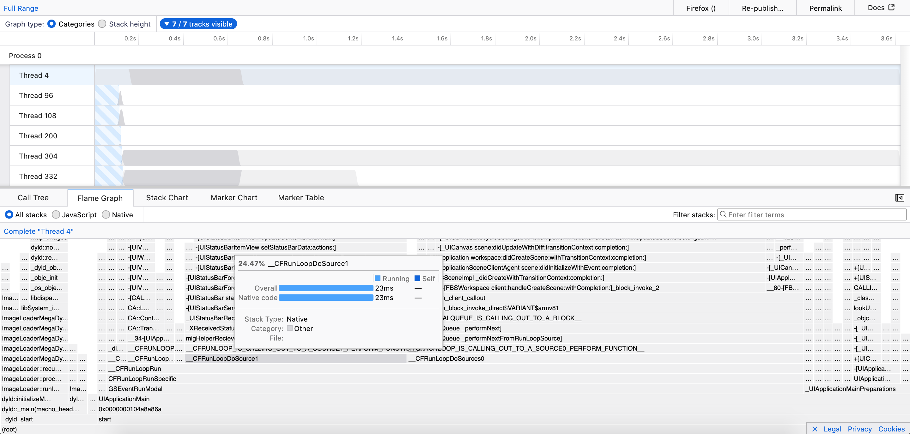Select Stack height graph type
The height and width of the screenshot is (434, 910).
tap(102, 24)
